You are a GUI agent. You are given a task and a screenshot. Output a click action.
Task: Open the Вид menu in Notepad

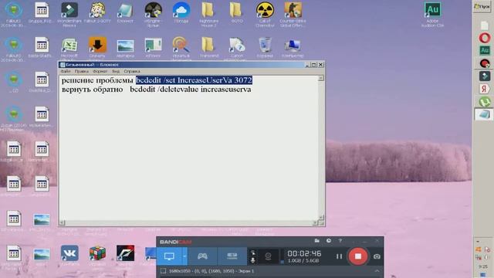pos(116,71)
